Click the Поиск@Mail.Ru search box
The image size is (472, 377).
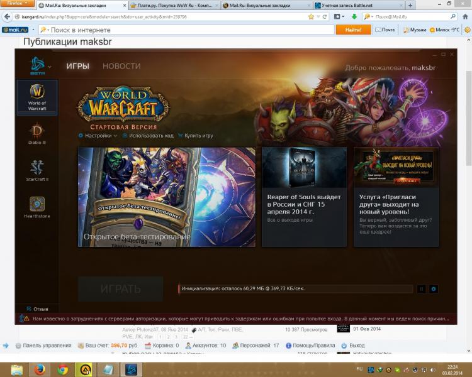point(411,17)
